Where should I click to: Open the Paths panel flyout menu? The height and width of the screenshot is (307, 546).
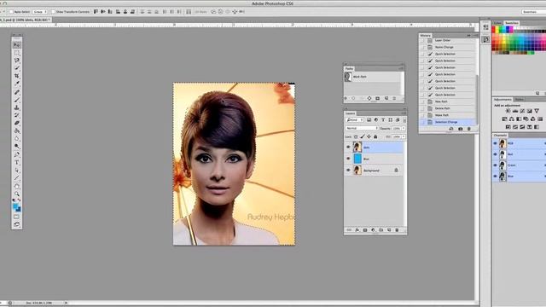(402, 68)
